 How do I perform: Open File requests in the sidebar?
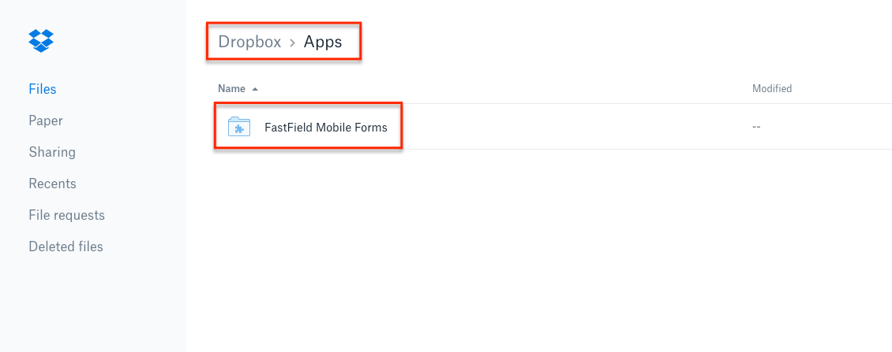(x=66, y=215)
